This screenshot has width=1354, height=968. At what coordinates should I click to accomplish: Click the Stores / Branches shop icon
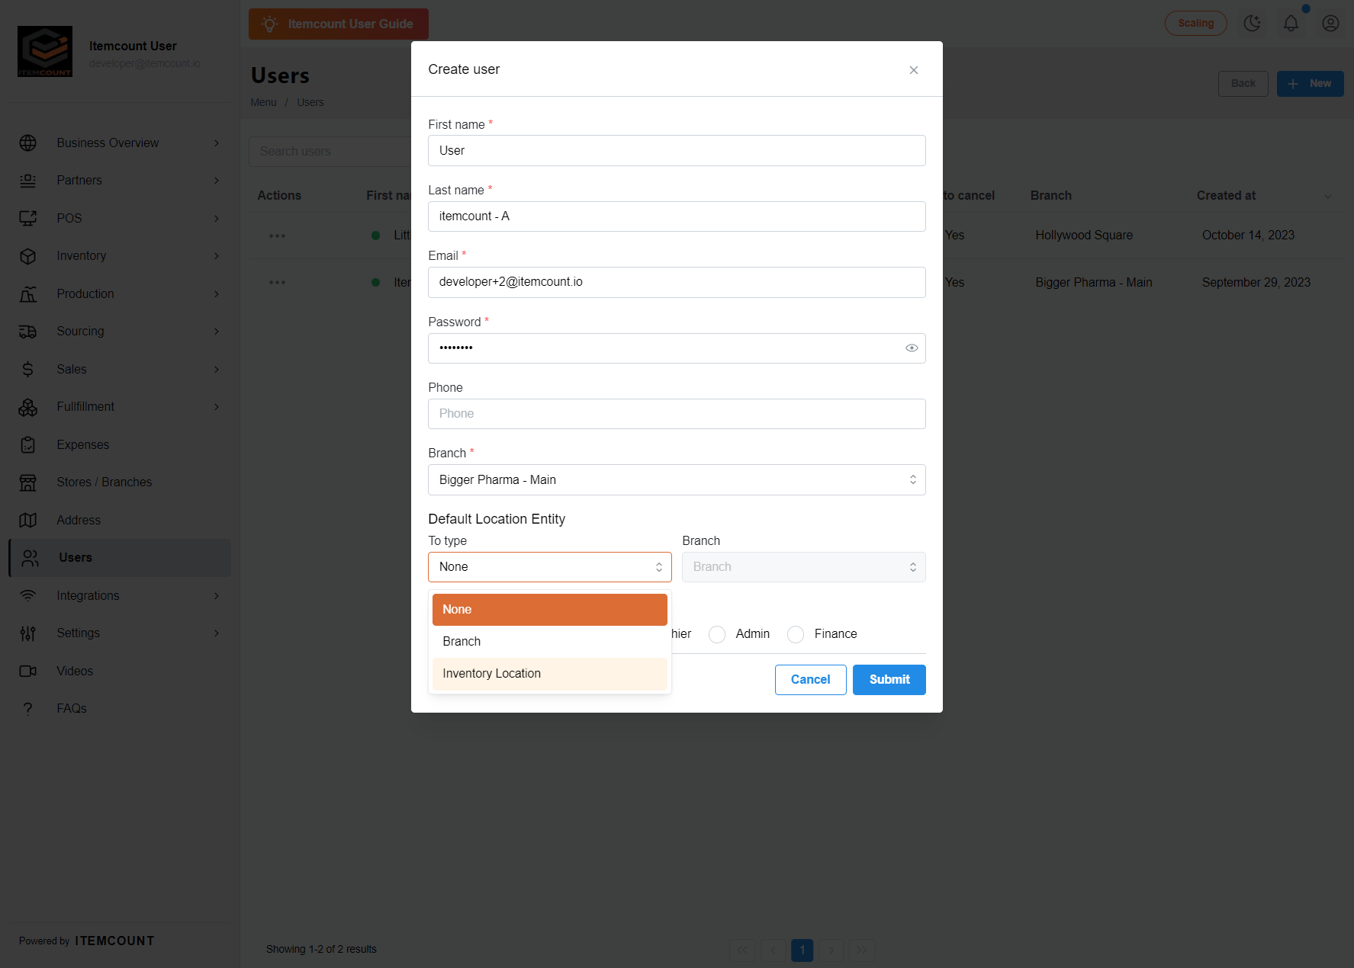28,482
